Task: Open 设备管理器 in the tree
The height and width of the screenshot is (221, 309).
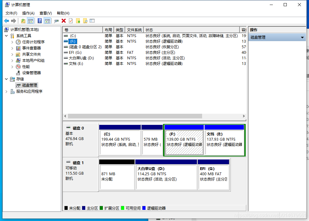Action: coord(32,73)
